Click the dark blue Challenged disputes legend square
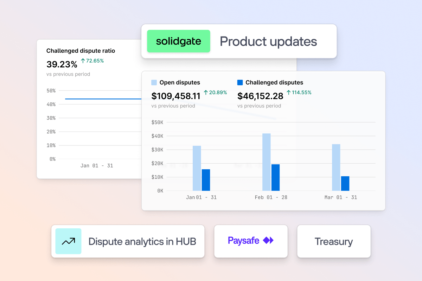 click(x=240, y=82)
